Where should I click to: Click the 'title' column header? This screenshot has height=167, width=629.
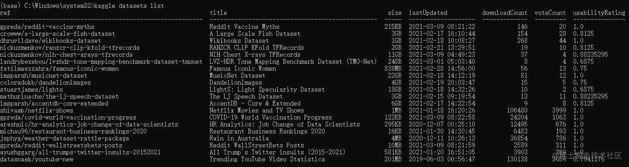[x=218, y=13]
